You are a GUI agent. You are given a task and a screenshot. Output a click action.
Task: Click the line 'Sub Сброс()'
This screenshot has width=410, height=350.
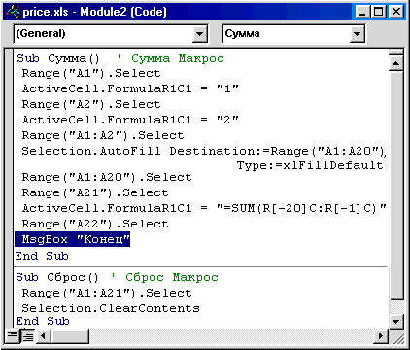click(x=57, y=277)
